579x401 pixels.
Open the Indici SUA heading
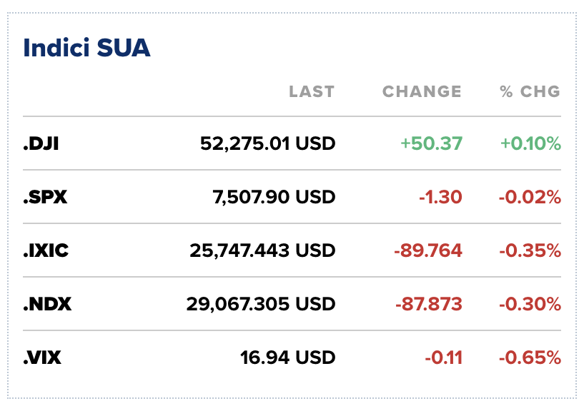click(86, 48)
